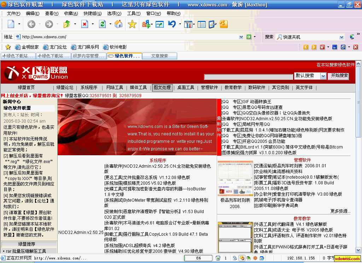Open the 龙门论坛 favorite link

click(x=55, y=47)
